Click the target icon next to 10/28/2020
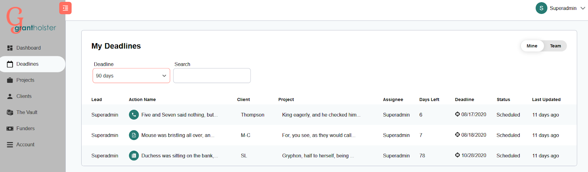 458,155
